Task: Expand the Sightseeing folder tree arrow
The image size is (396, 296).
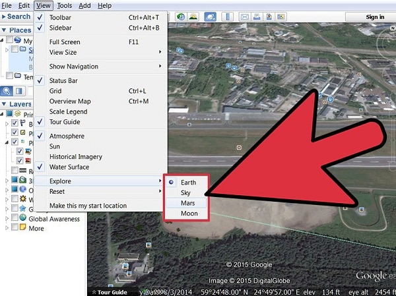Action: (x=7, y=49)
